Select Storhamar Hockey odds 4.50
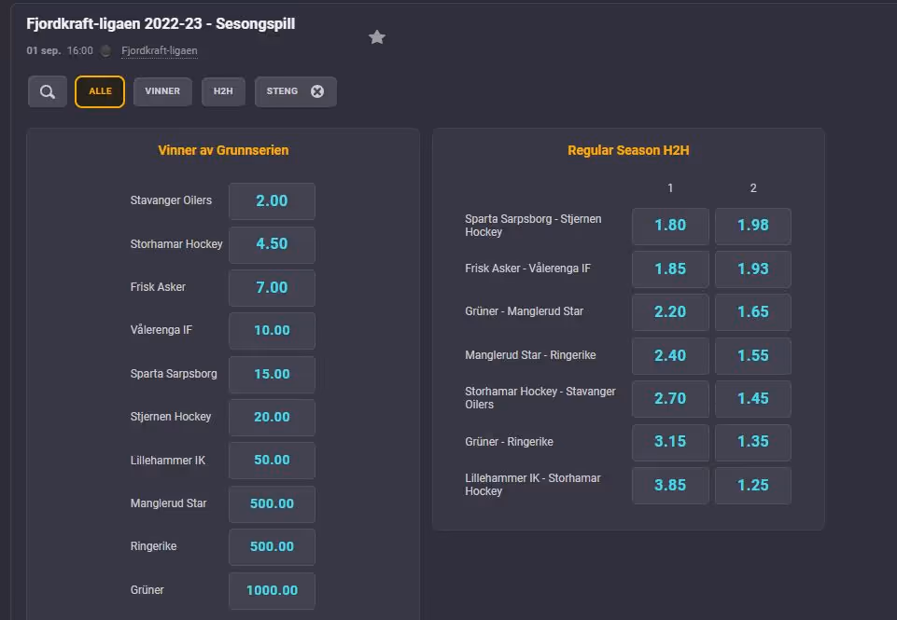897x620 pixels. (x=272, y=244)
